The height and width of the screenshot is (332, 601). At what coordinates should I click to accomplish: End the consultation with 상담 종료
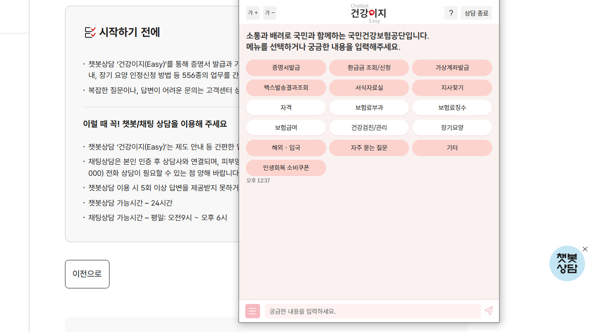(476, 13)
